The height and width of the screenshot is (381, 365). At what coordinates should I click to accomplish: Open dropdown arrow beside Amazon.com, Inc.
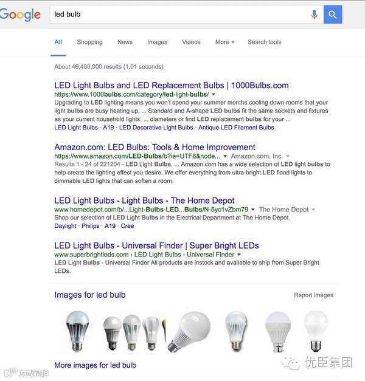(288, 156)
